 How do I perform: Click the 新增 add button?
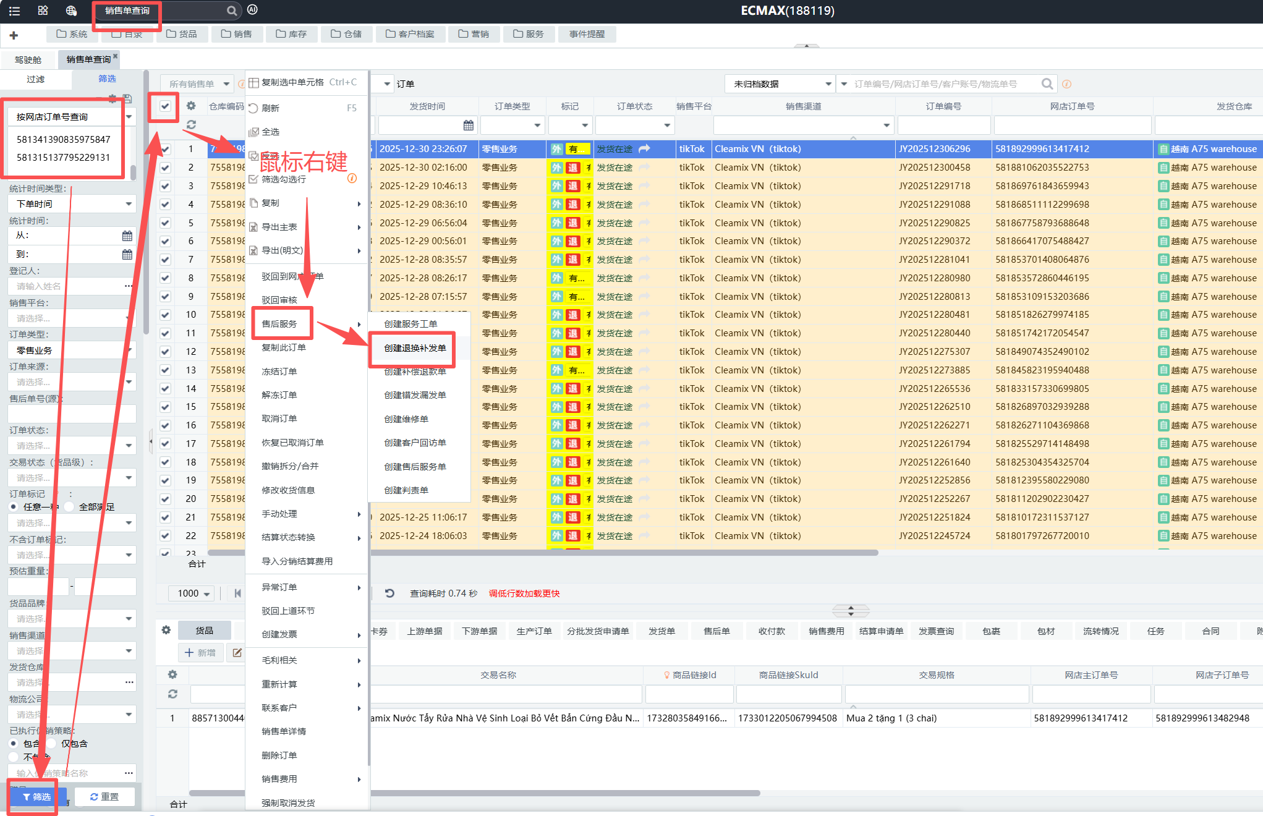(200, 653)
